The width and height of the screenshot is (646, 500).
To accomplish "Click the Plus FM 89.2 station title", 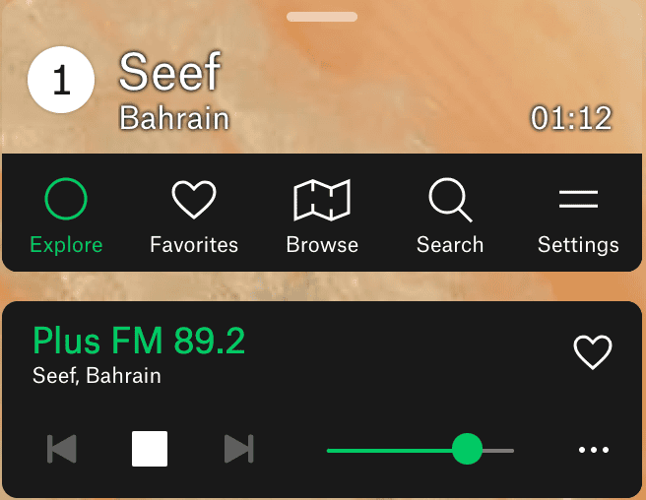I will (x=139, y=341).
